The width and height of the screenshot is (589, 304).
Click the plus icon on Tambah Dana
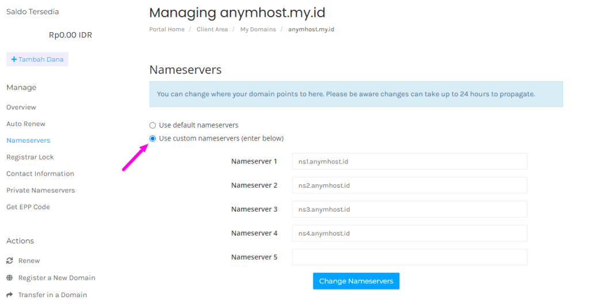(14, 59)
